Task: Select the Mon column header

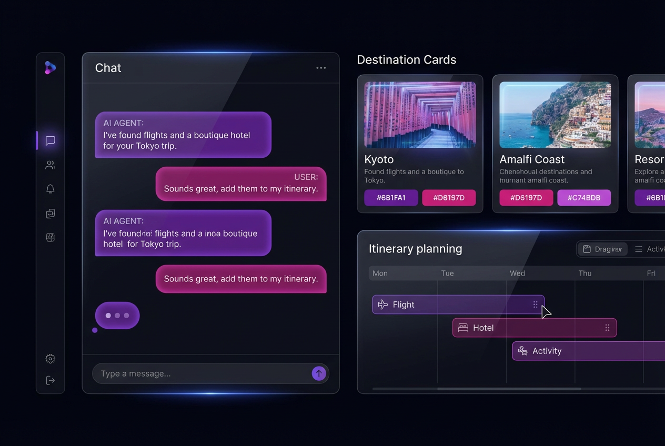Action: point(380,273)
